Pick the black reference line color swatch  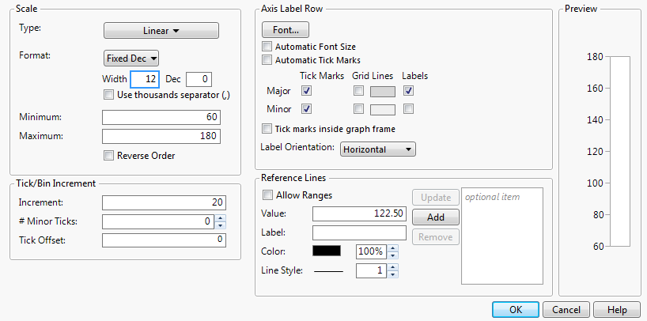[327, 251]
